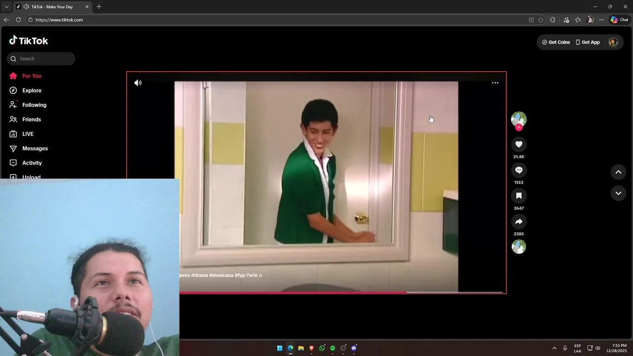The height and width of the screenshot is (356, 633).
Task: Open Spotify from the taskbar
Action: (332, 348)
